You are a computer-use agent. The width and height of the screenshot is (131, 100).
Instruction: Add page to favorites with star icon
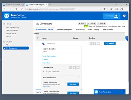tap(104, 9)
